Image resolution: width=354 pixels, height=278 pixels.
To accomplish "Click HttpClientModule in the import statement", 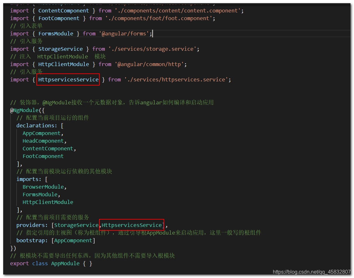I will coord(64,64).
